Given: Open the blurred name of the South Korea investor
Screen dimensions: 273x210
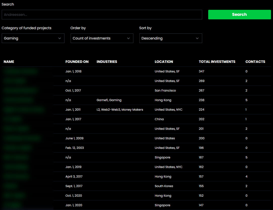Looking at the screenshot, I should (x=11, y=186).
